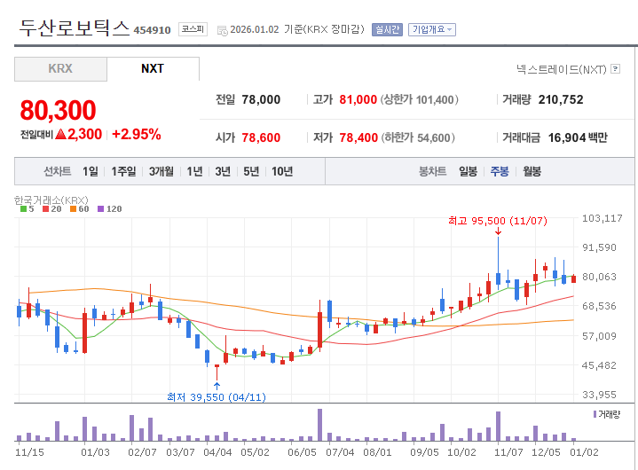Viewport: 638px width, 470px height.
Task: Click the 실시간 button
Action: 387,29
